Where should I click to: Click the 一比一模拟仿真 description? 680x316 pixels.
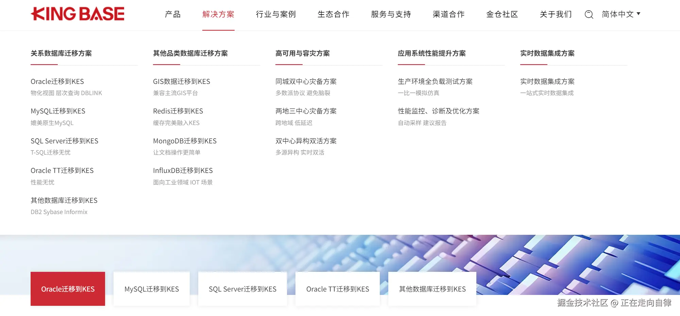(x=419, y=93)
